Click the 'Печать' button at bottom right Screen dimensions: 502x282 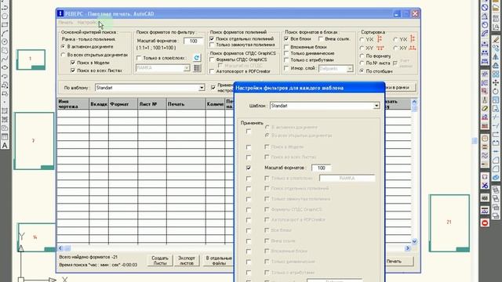[399, 261]
